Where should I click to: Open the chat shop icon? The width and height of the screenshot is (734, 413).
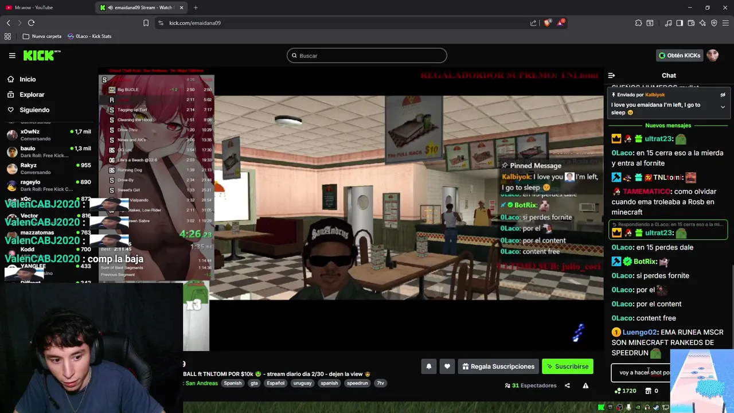648,391
